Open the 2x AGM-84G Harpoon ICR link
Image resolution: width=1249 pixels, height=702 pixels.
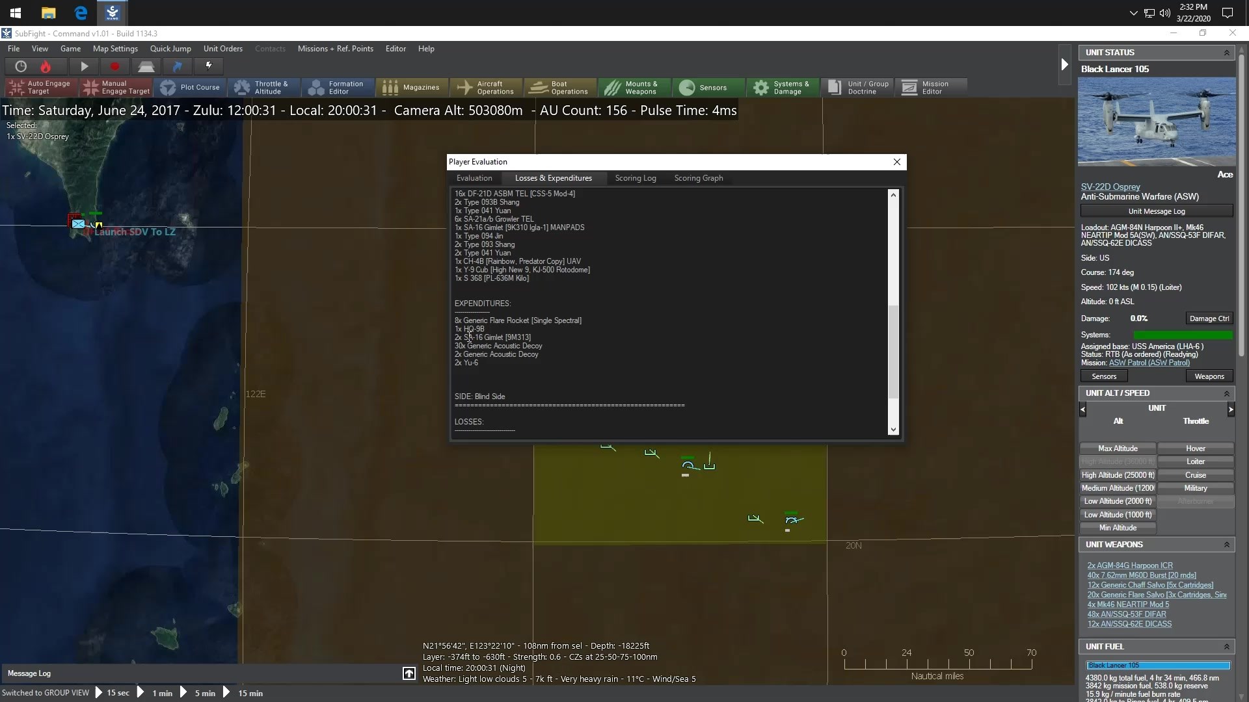pos(1130,565)
